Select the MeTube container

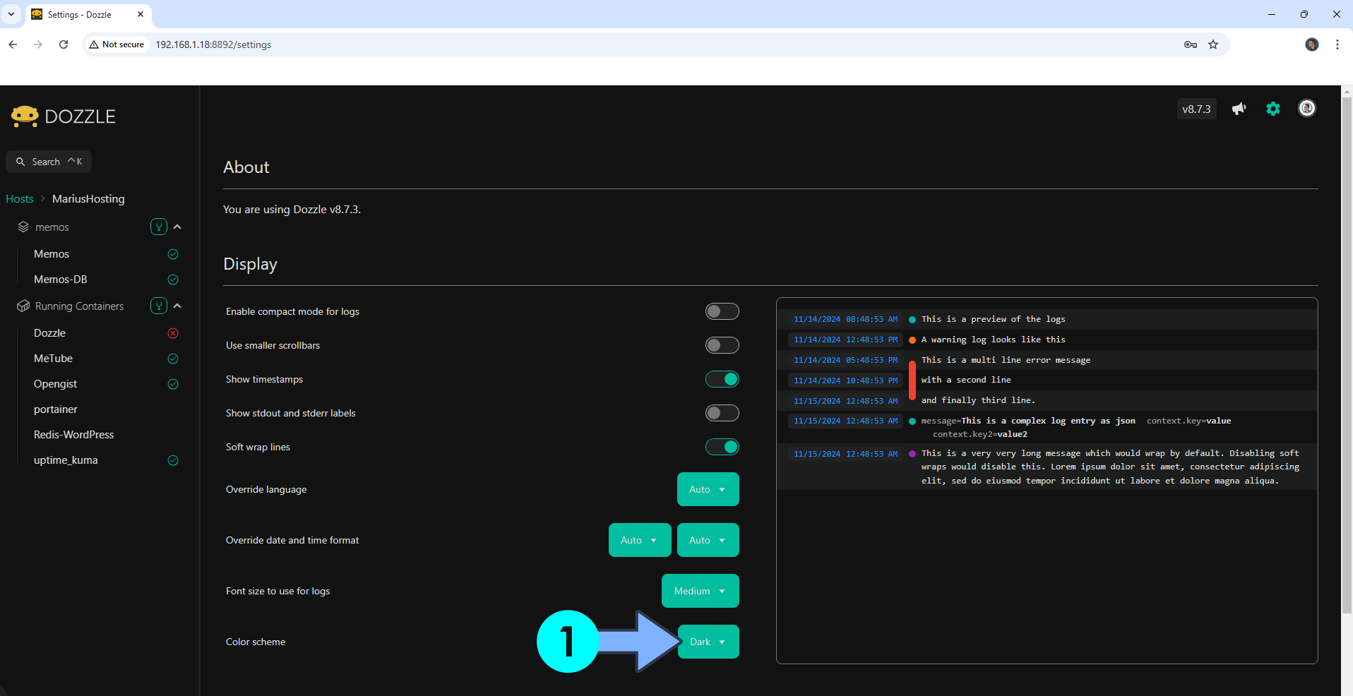click(53, 359)
